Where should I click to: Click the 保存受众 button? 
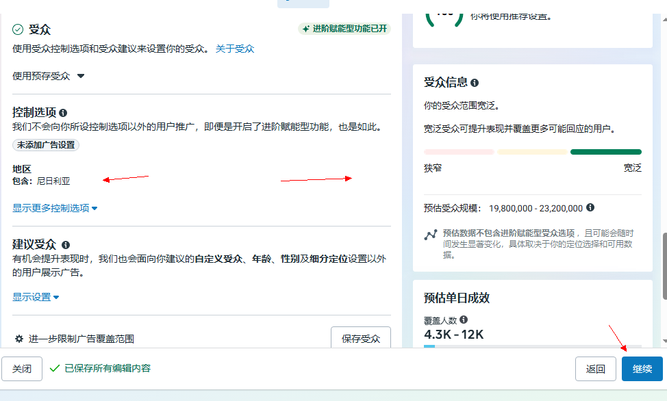pyautogui.click(x=360, y=338)
